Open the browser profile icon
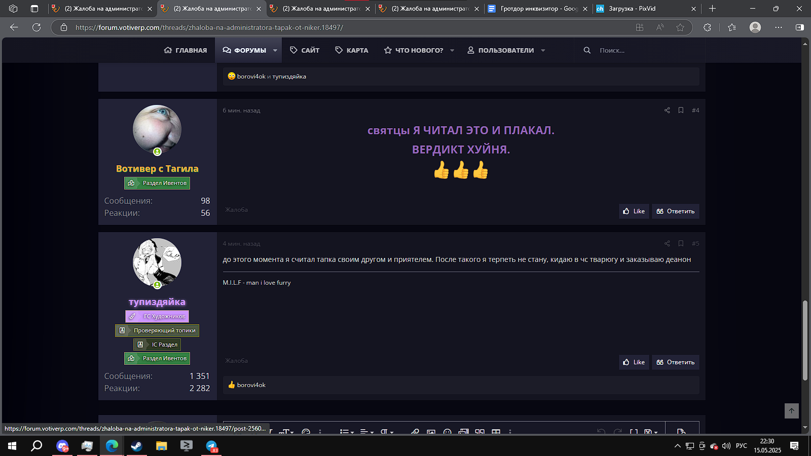 tap(755, 27)
